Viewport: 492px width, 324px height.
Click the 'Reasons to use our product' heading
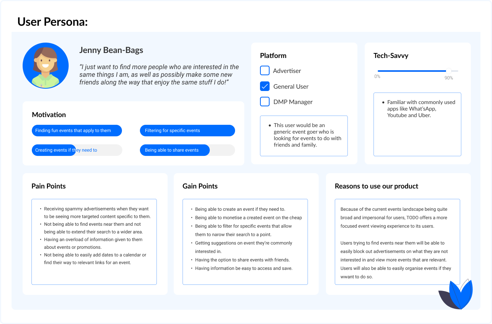(377, 186)
